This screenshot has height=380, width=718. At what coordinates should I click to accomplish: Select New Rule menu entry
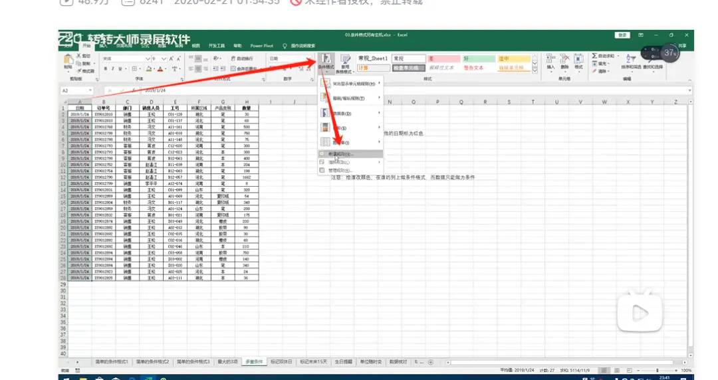(x=351, y=154)
